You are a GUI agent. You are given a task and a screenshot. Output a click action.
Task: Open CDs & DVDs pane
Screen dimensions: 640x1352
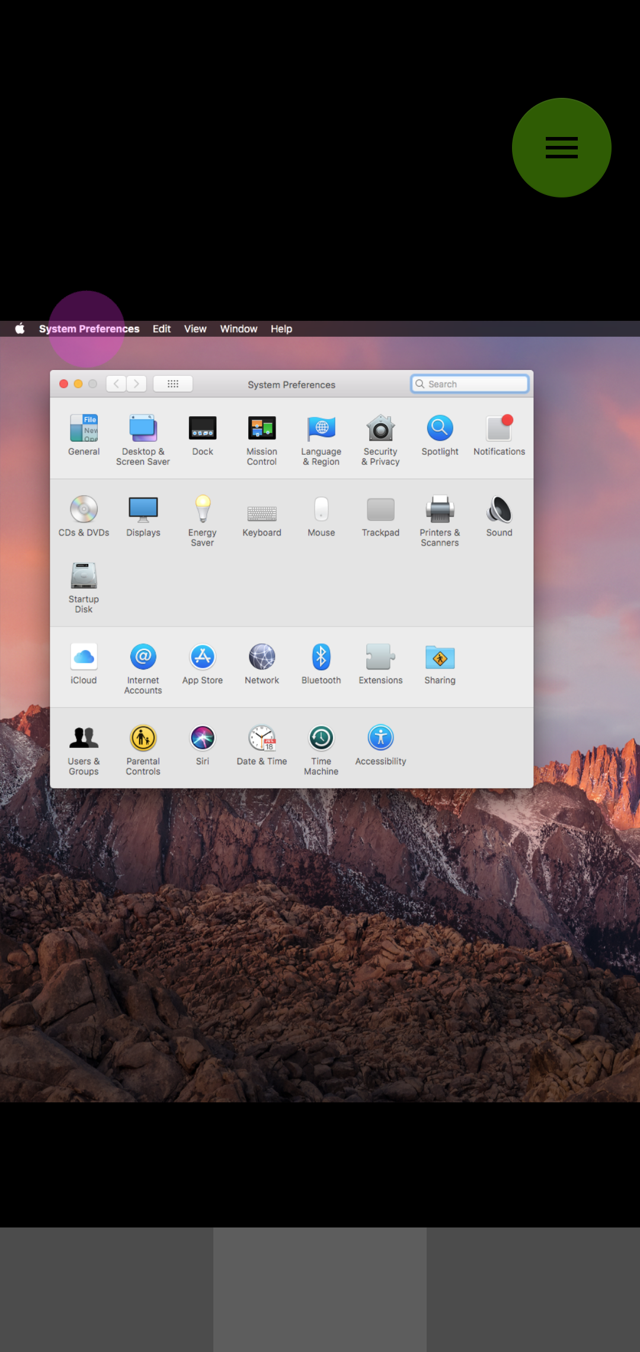tap(84, 516)
